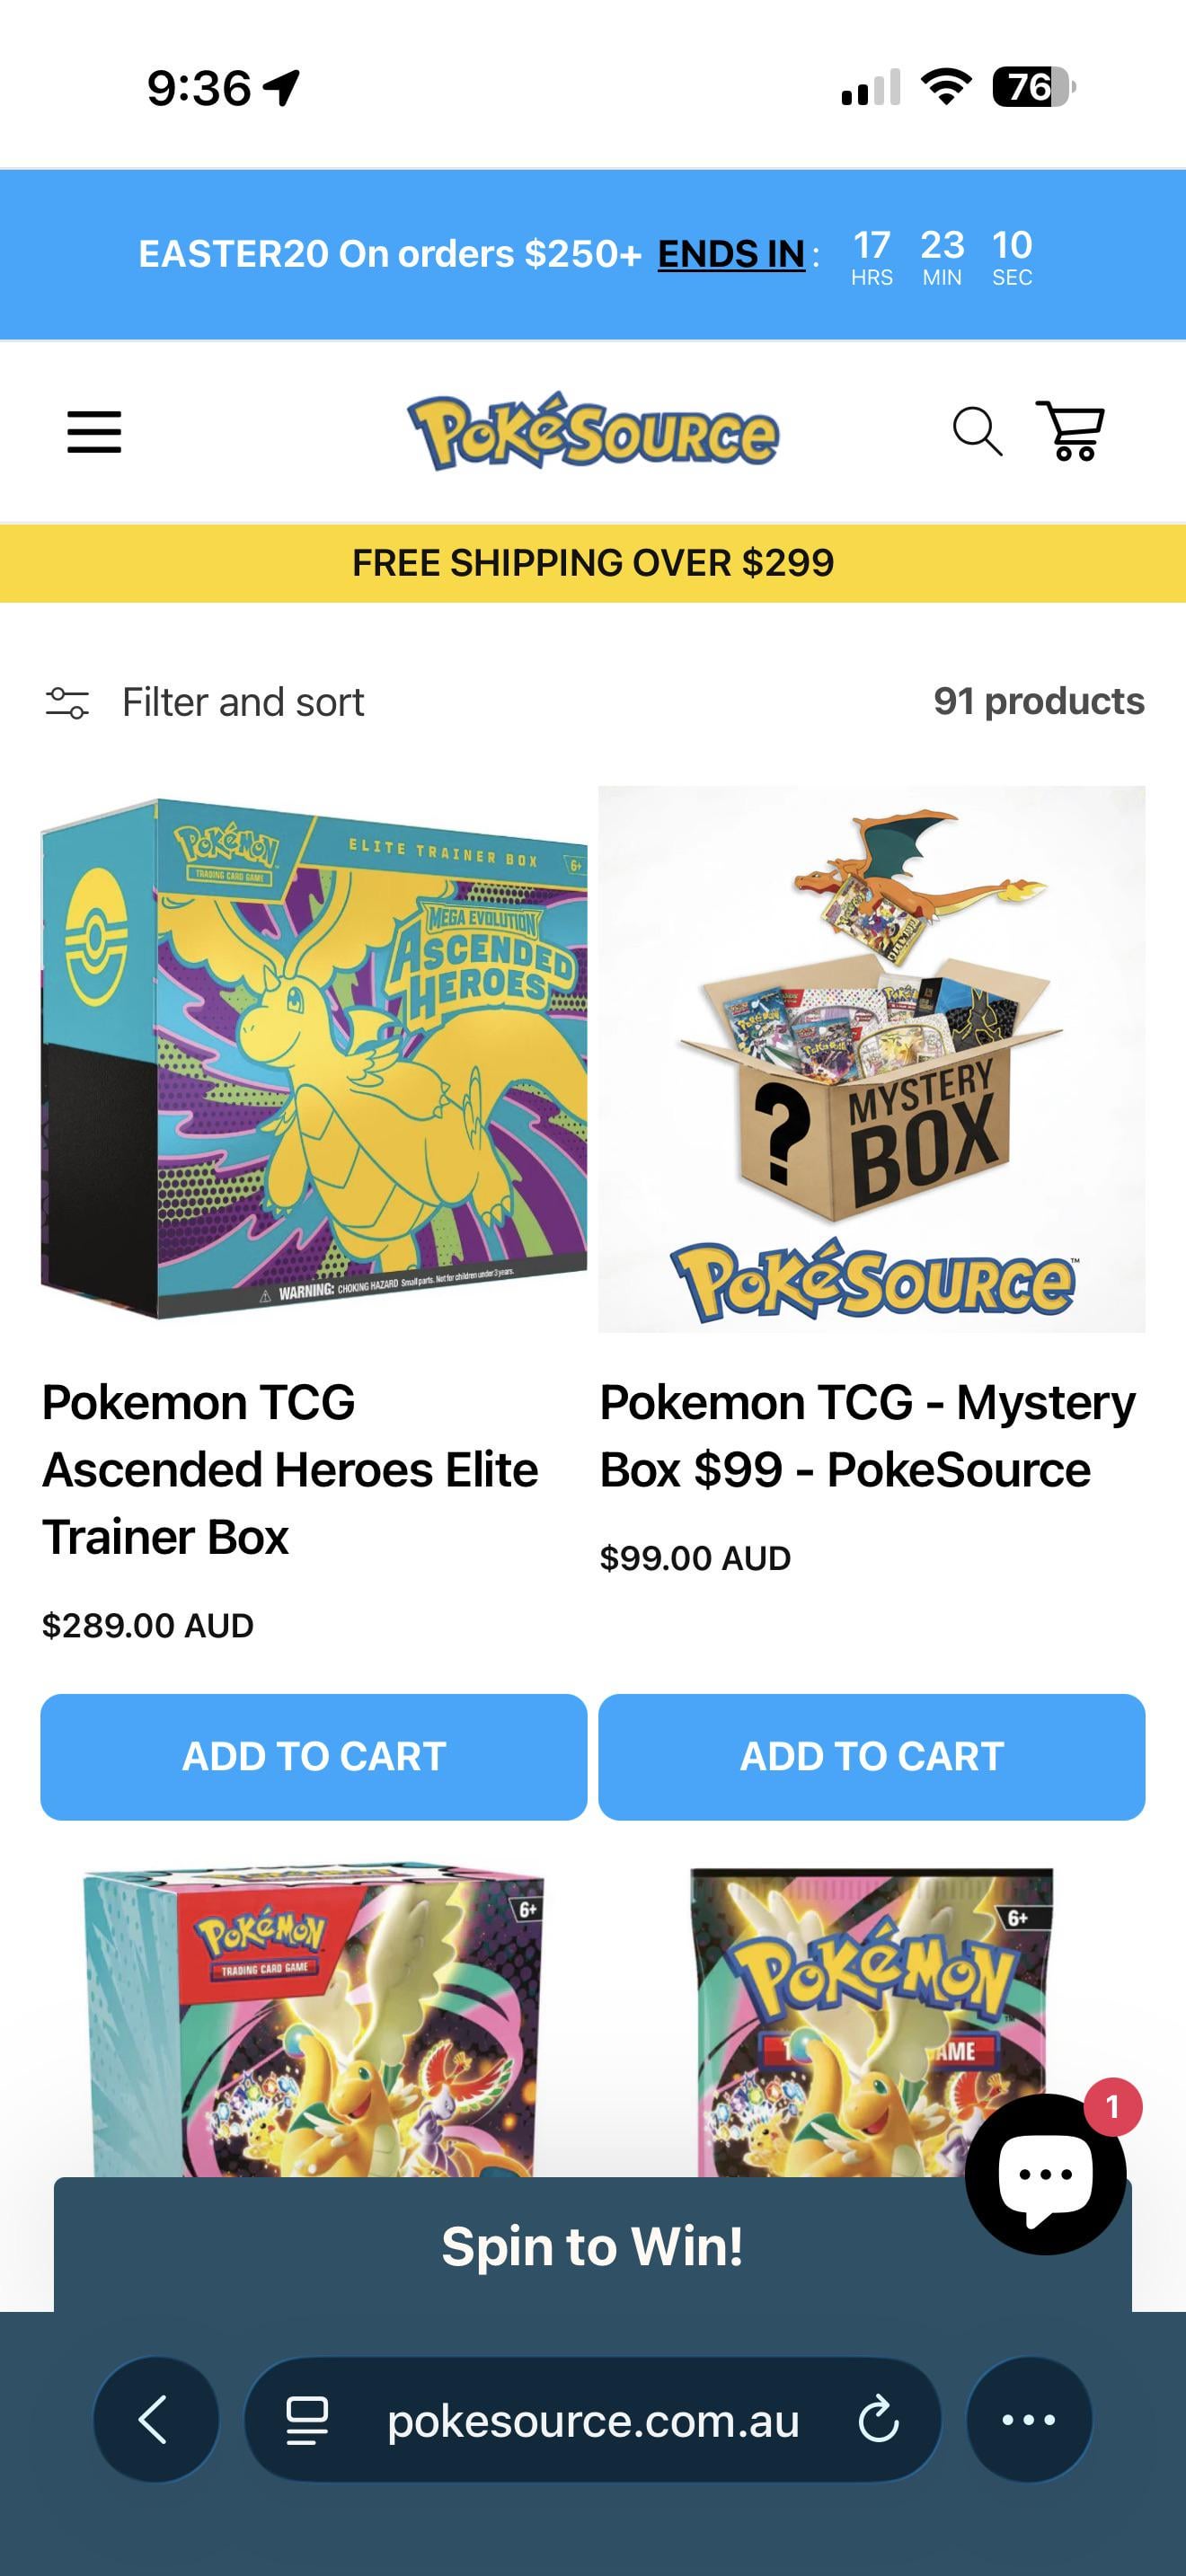Go back with browser back arrow

point(155,2420)
